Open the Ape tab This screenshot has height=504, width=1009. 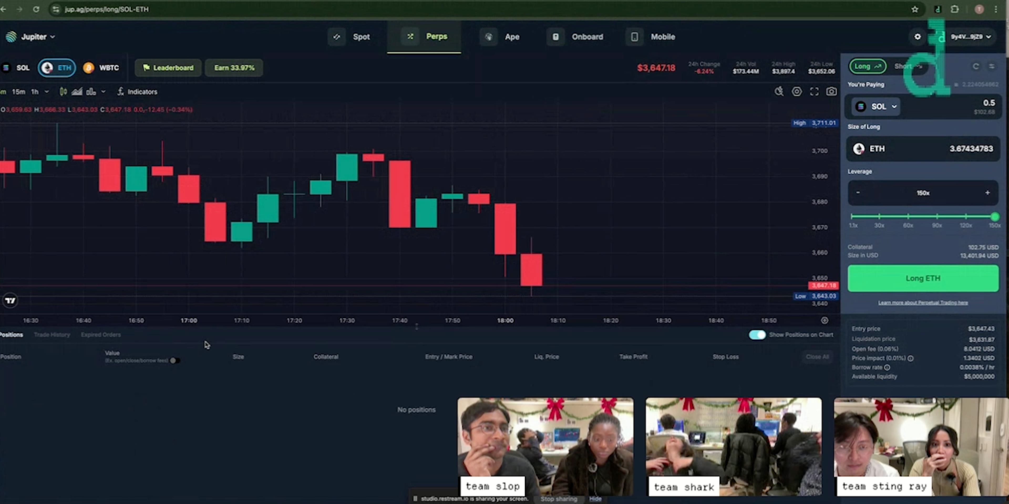tap(500, 37)
